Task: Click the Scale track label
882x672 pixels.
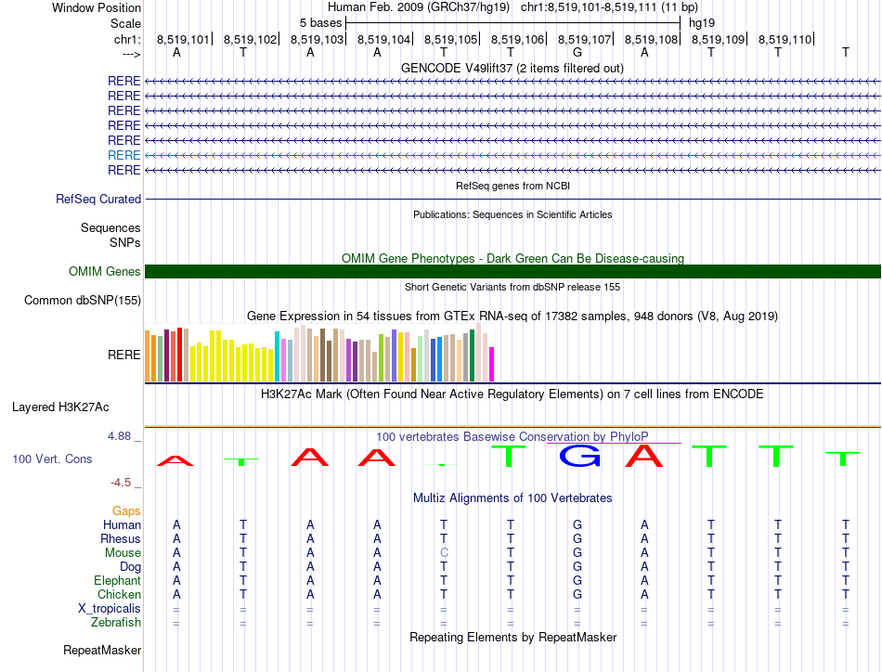Action: click(125, 23)
